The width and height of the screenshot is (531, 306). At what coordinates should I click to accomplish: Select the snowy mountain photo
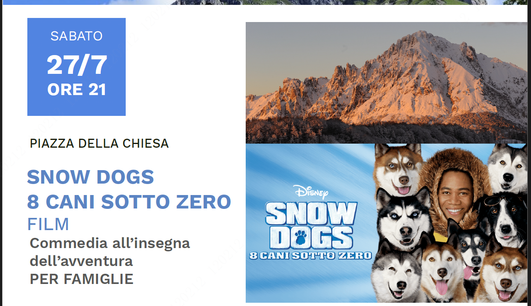(x=387, y=83)
